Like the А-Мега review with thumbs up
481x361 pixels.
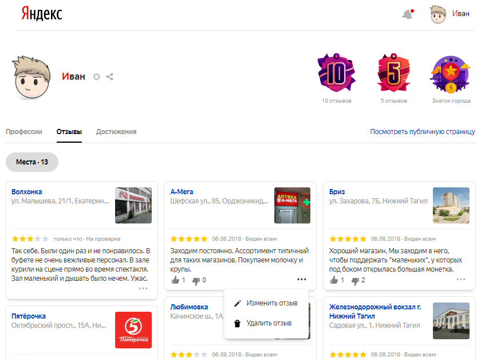(176, 280)
